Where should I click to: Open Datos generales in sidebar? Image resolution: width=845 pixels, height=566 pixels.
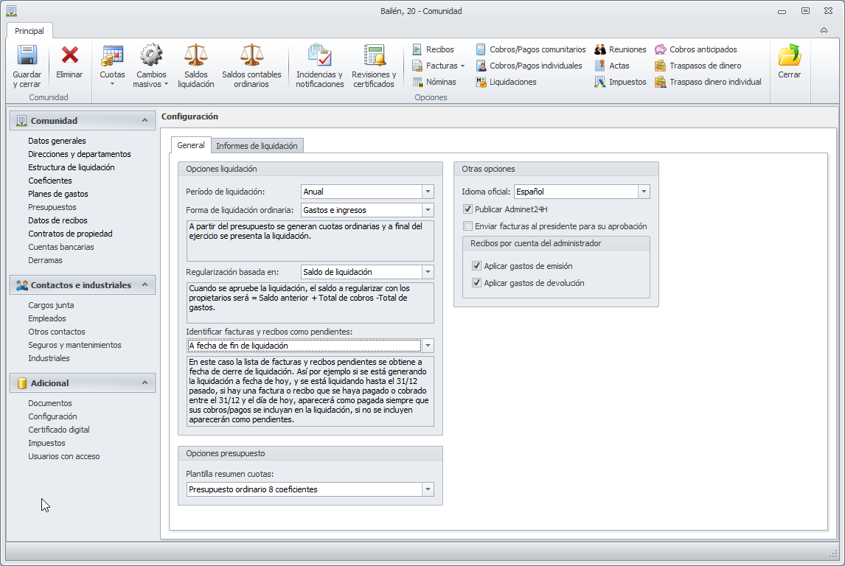tap(57, 141)
